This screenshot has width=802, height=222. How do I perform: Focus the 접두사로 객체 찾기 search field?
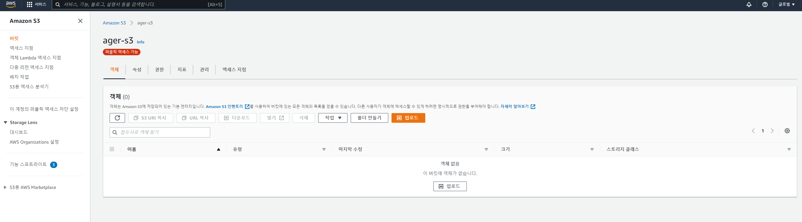160,132
